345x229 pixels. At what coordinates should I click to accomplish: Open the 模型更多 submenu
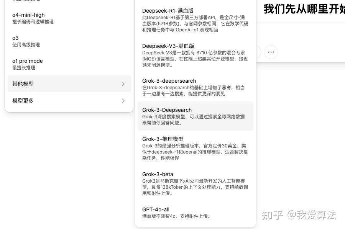point(69,101)
